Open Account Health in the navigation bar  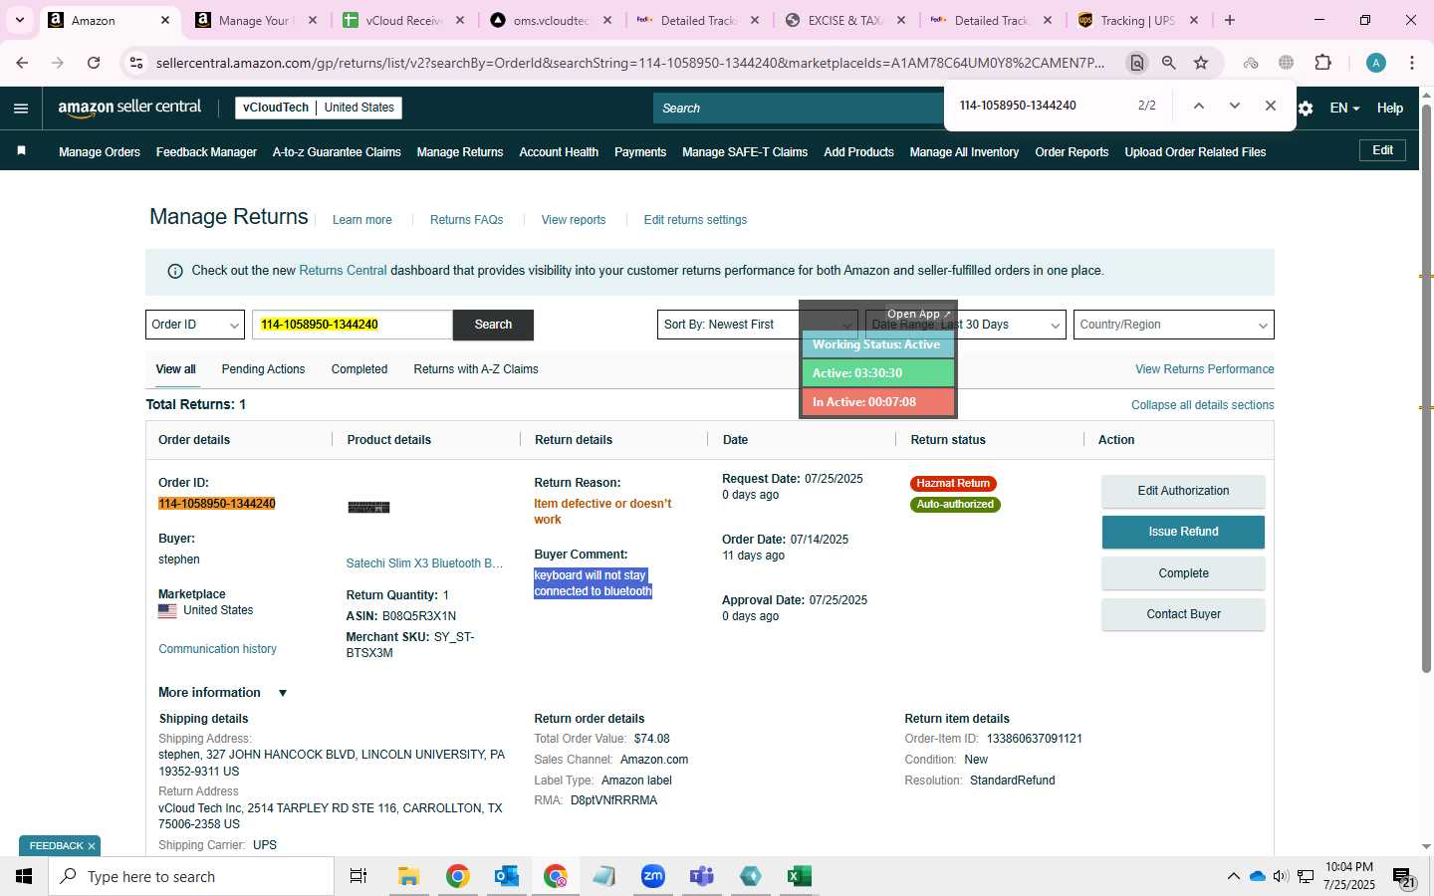click(x=559, y=152)
